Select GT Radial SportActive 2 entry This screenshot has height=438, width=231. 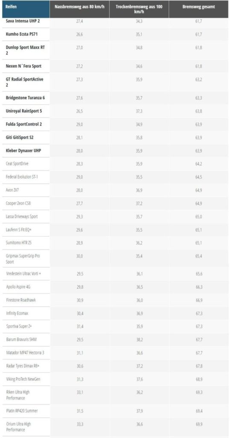pos(24,82)
